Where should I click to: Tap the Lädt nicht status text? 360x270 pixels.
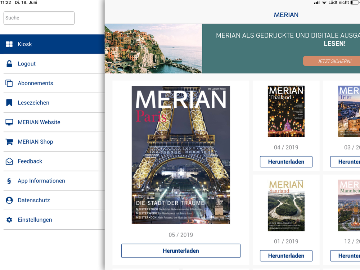pyautogui.click(x=338, y=3)
